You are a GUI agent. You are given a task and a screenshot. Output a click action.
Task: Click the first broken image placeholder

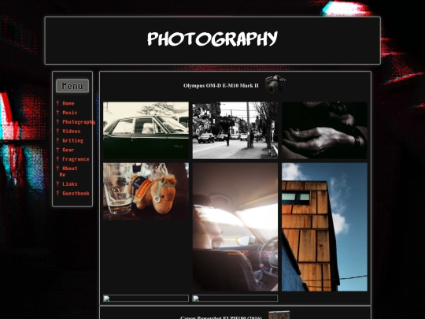click(x=146, y=298)
